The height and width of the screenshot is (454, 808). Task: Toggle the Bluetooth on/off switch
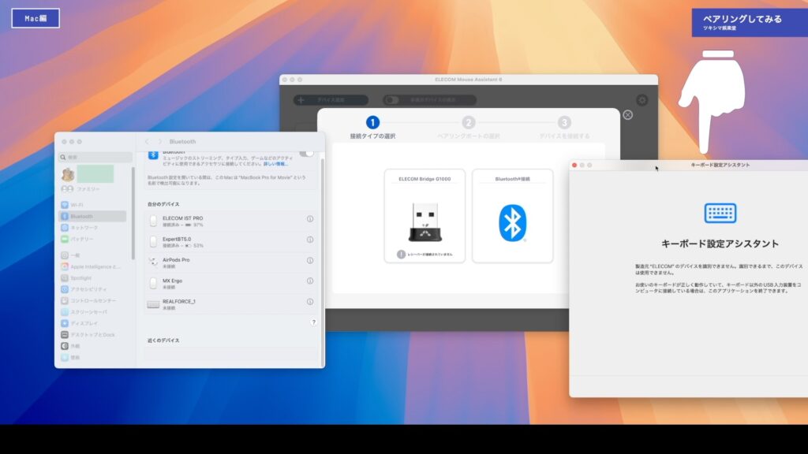click(306, 153)
